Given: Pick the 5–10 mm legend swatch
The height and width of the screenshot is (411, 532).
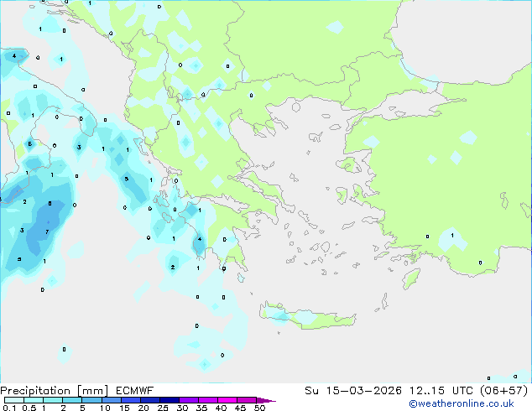Looking at the screenshot, I should tap(91, 400).
